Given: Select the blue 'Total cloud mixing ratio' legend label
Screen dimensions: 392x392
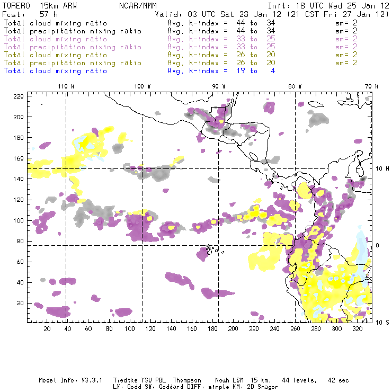Looking at the screenshot, I should point(56,71).
